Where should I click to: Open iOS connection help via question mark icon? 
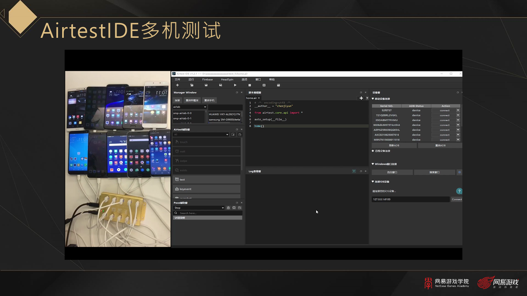pyautogui.click(x=459, y=191)
